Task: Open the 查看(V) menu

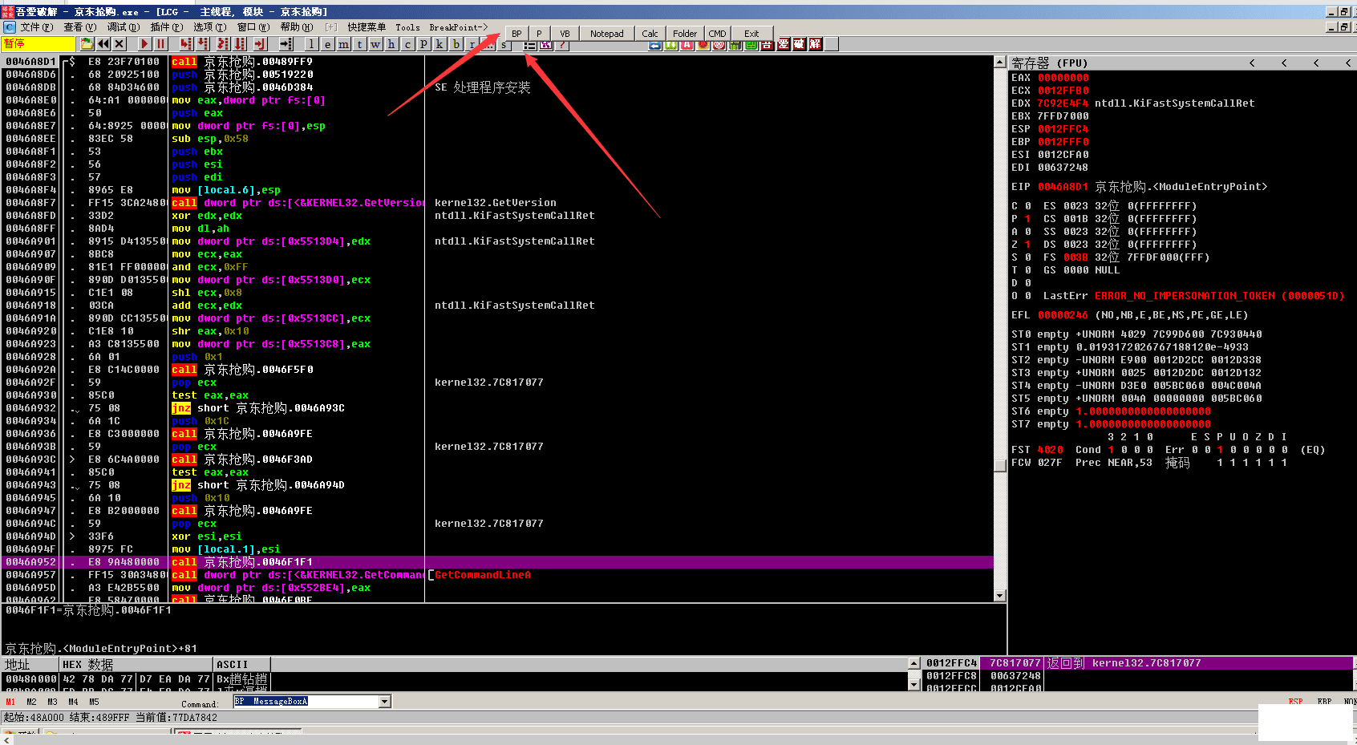Action: (79, 27)
